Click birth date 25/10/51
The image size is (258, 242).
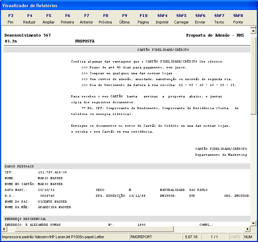tap(46, 190)
